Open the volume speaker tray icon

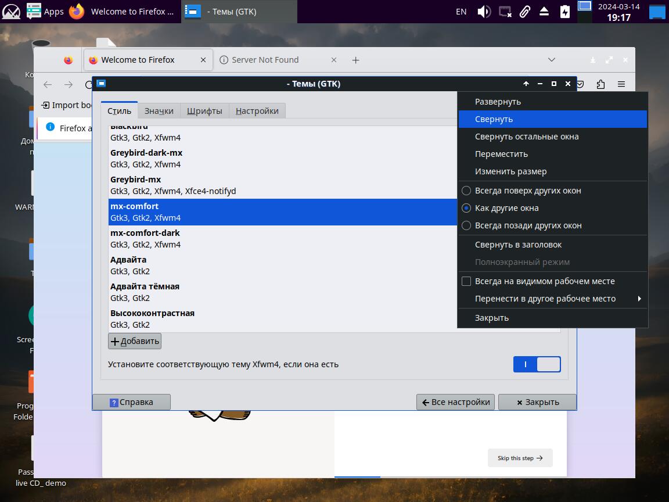pos(484,12)
